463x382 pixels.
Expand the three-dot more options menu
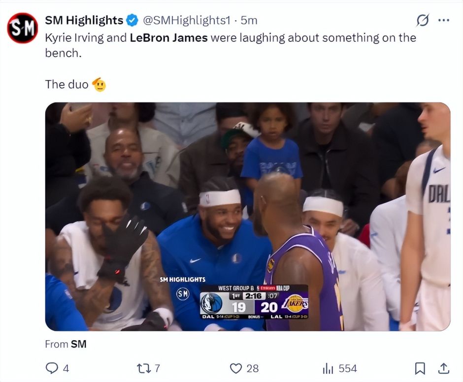pos(444,21)
